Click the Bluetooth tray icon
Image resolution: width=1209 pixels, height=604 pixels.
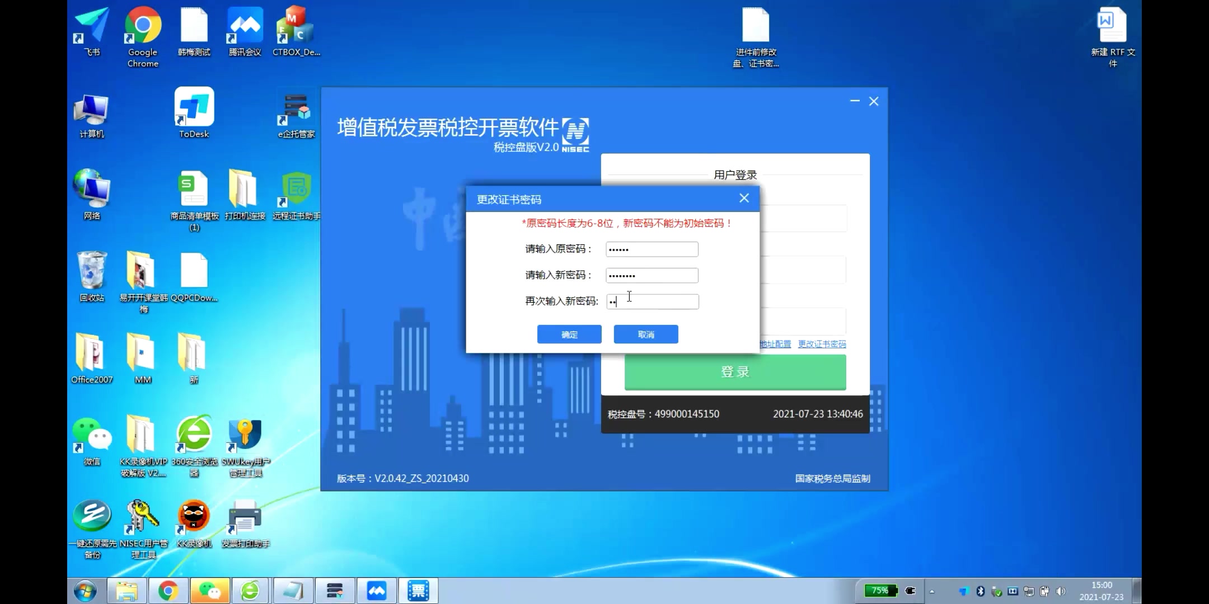coord(981,591)
